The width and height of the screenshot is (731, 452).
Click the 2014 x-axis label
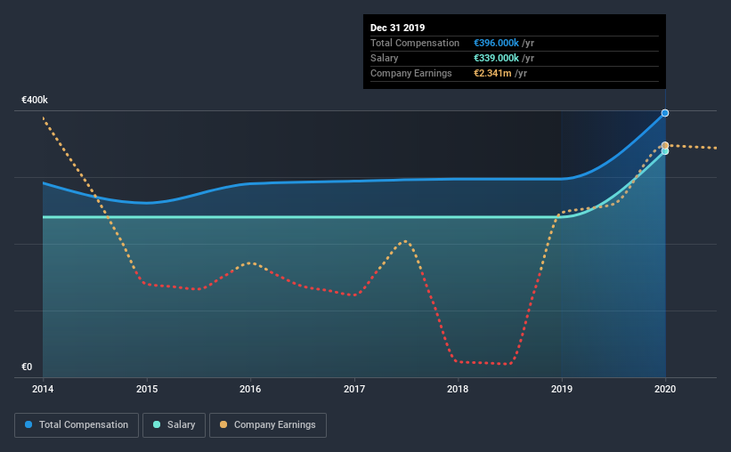(43, 389)
